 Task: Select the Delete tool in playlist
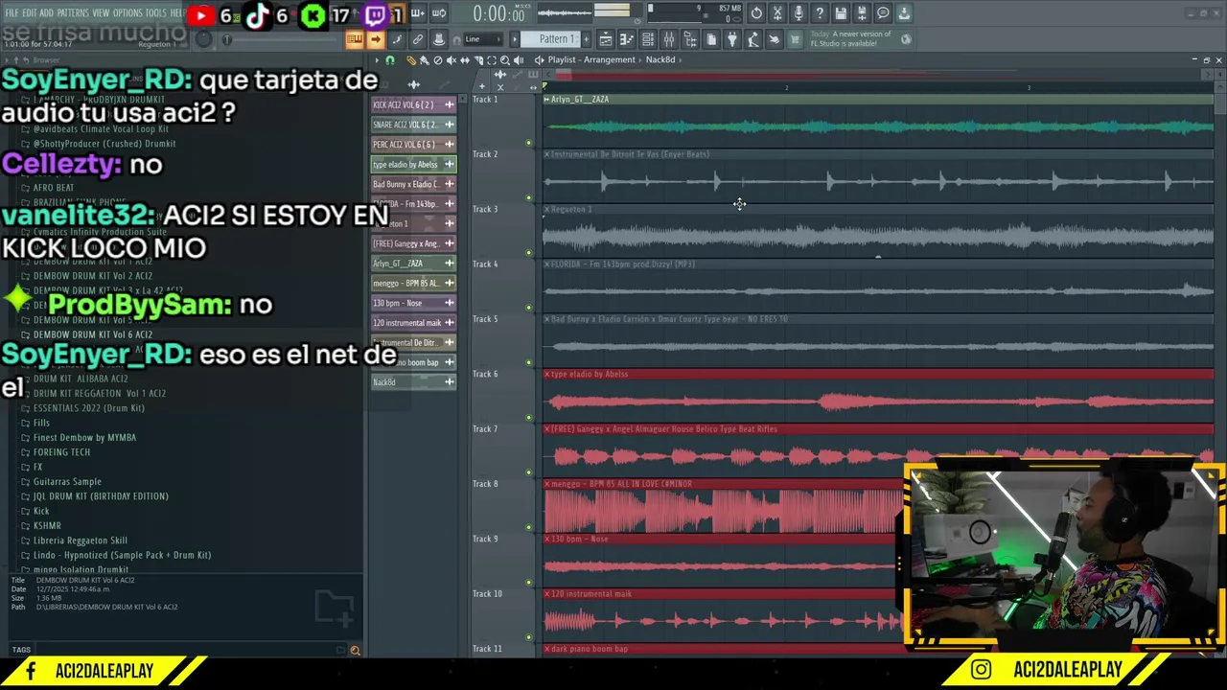pos(438,60)
